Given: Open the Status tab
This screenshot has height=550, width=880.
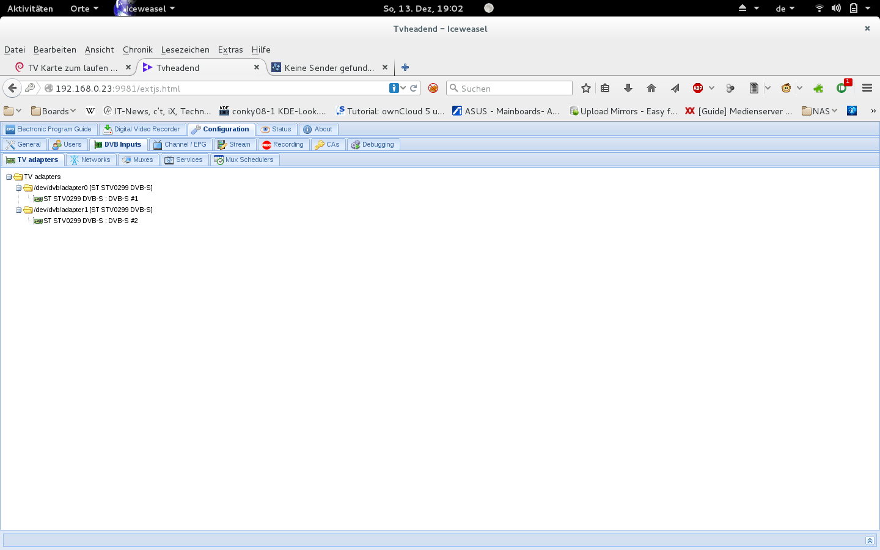Looking at the screenshot, I should click(x=276, y=129).
